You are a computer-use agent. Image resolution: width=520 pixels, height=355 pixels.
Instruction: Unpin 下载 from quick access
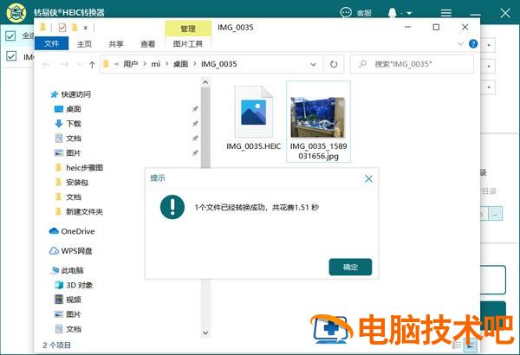tap(195, 123)
